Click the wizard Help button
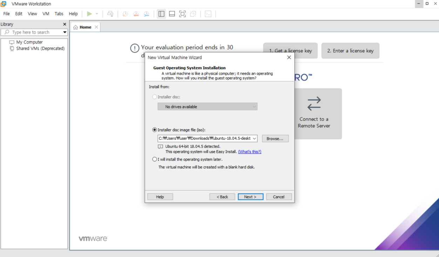The width and height of the screenshot is (439, 257). tap(160, 197)
